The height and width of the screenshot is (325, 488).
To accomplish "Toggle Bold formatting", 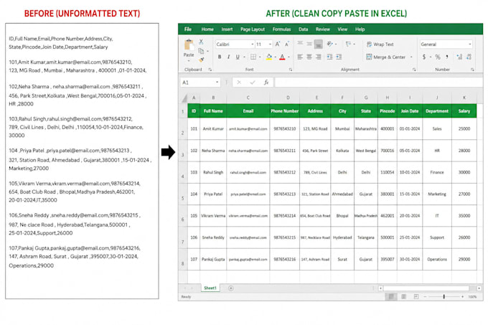I will (220, 57).
